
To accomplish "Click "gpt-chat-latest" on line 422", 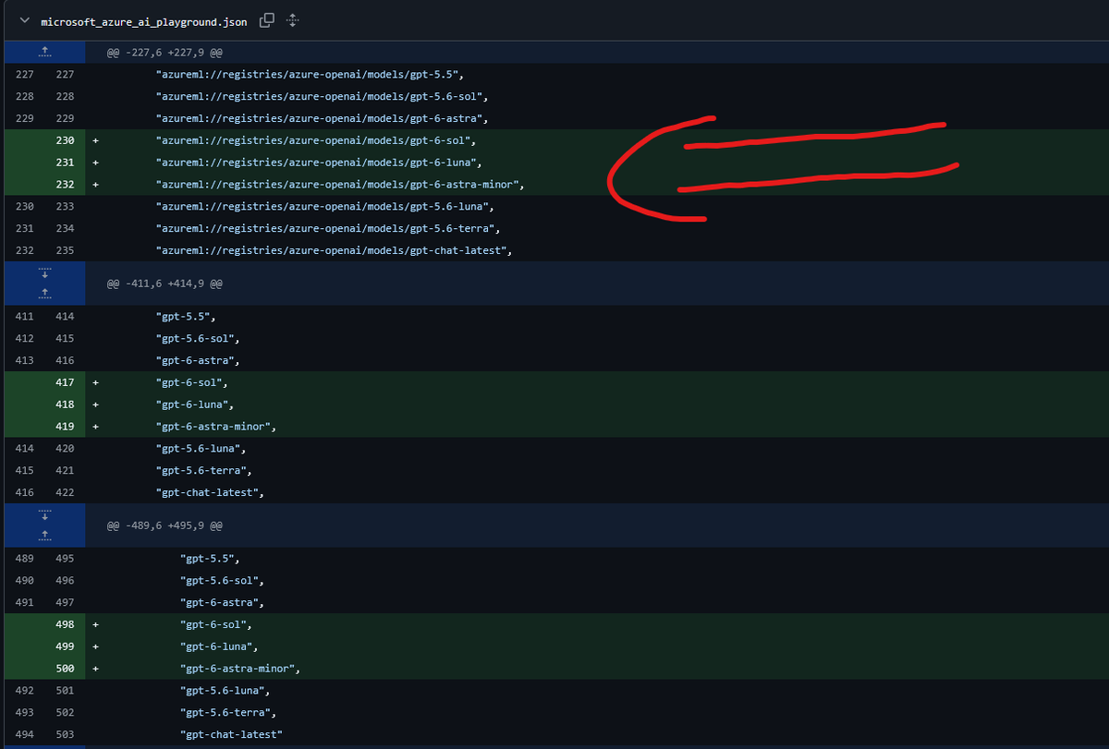I will tap(211, 492).
